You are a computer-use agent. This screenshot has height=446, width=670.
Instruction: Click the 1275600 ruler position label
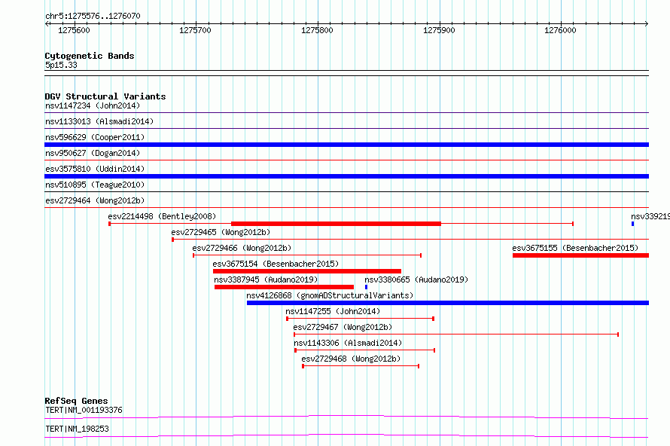pos(74,30)
